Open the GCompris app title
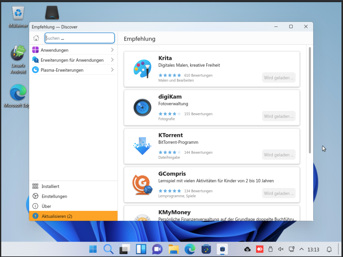Image resolution: width=343 pixels, height=257 pixels. 172,174
